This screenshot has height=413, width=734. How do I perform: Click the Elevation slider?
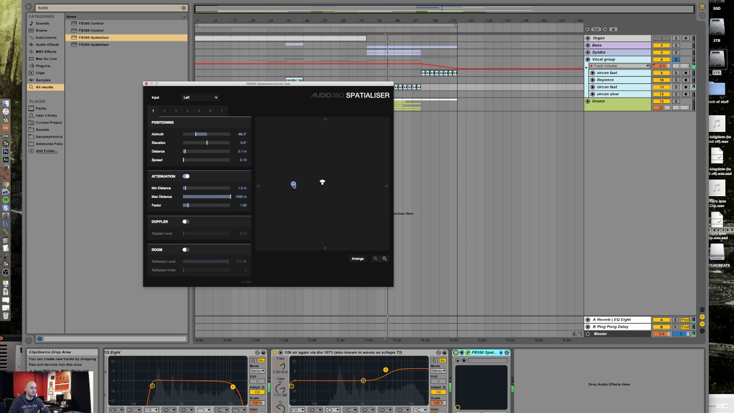point(206,143)
